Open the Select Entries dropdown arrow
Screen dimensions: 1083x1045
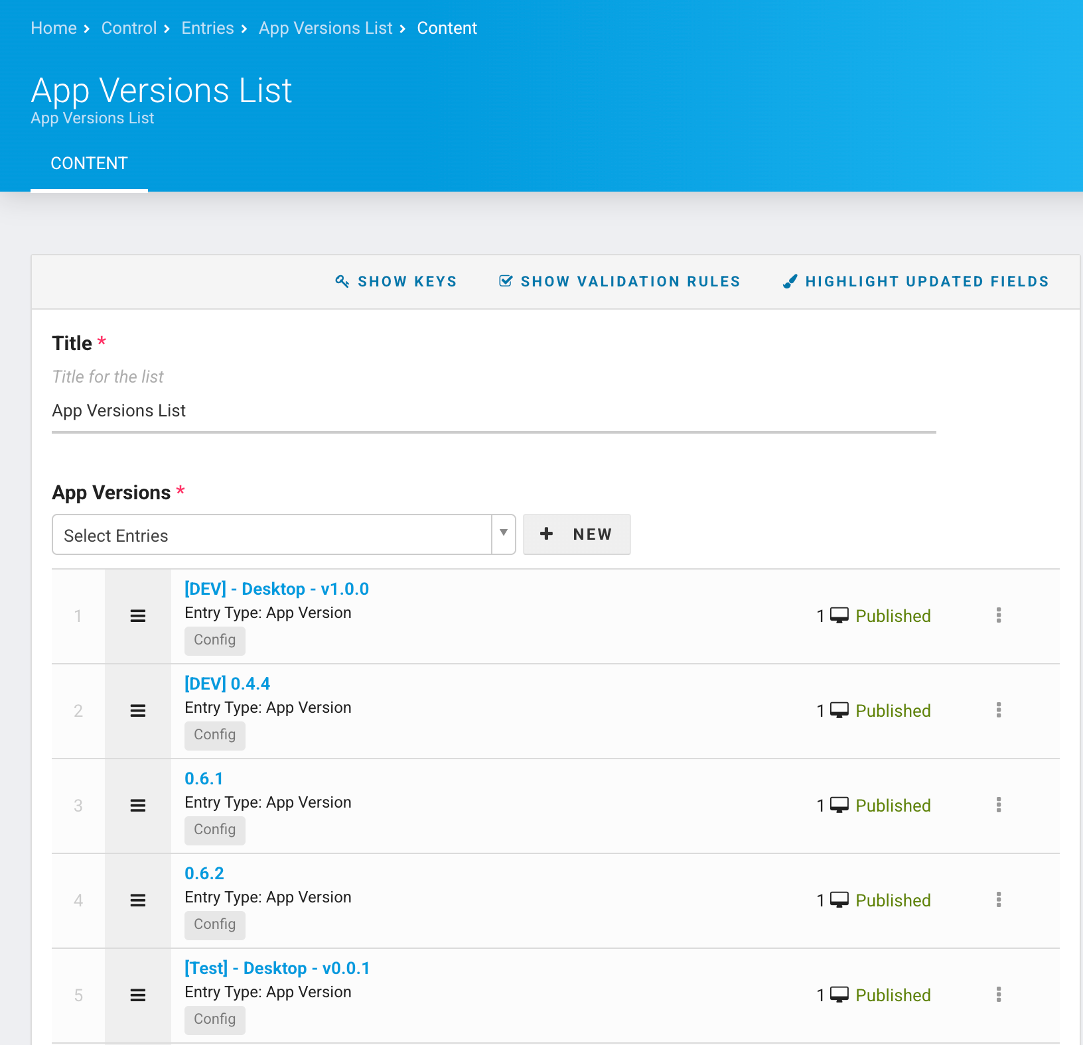tap(503, 534)
